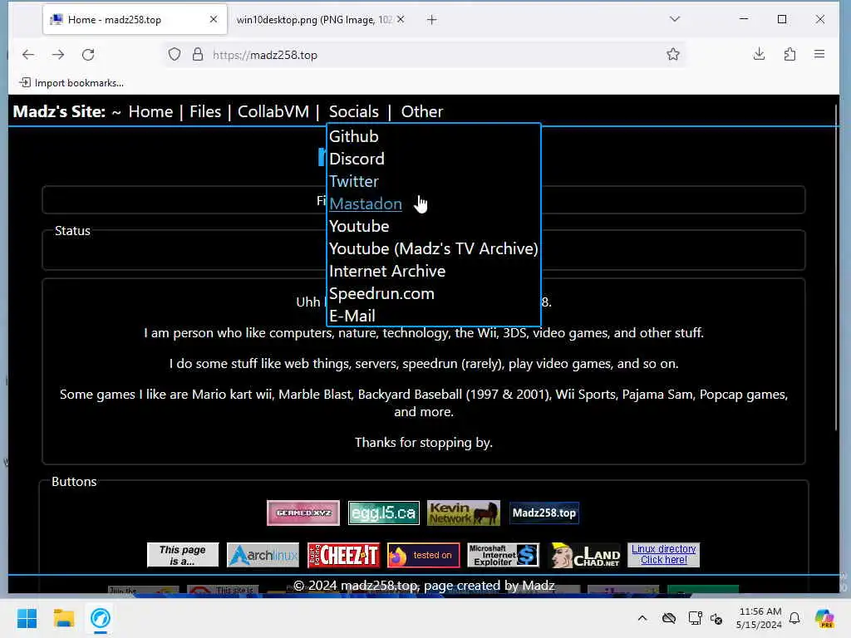Image resolution: width=851 pixels, height=638 pixels.
Task: Click the 'This page is a...' badge
Action: pos(183,555)
